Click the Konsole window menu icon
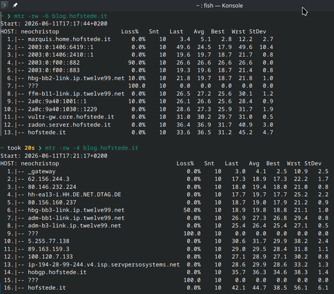Image resolution: width=334 pixels, height=294 pixels. coord(5,5)
